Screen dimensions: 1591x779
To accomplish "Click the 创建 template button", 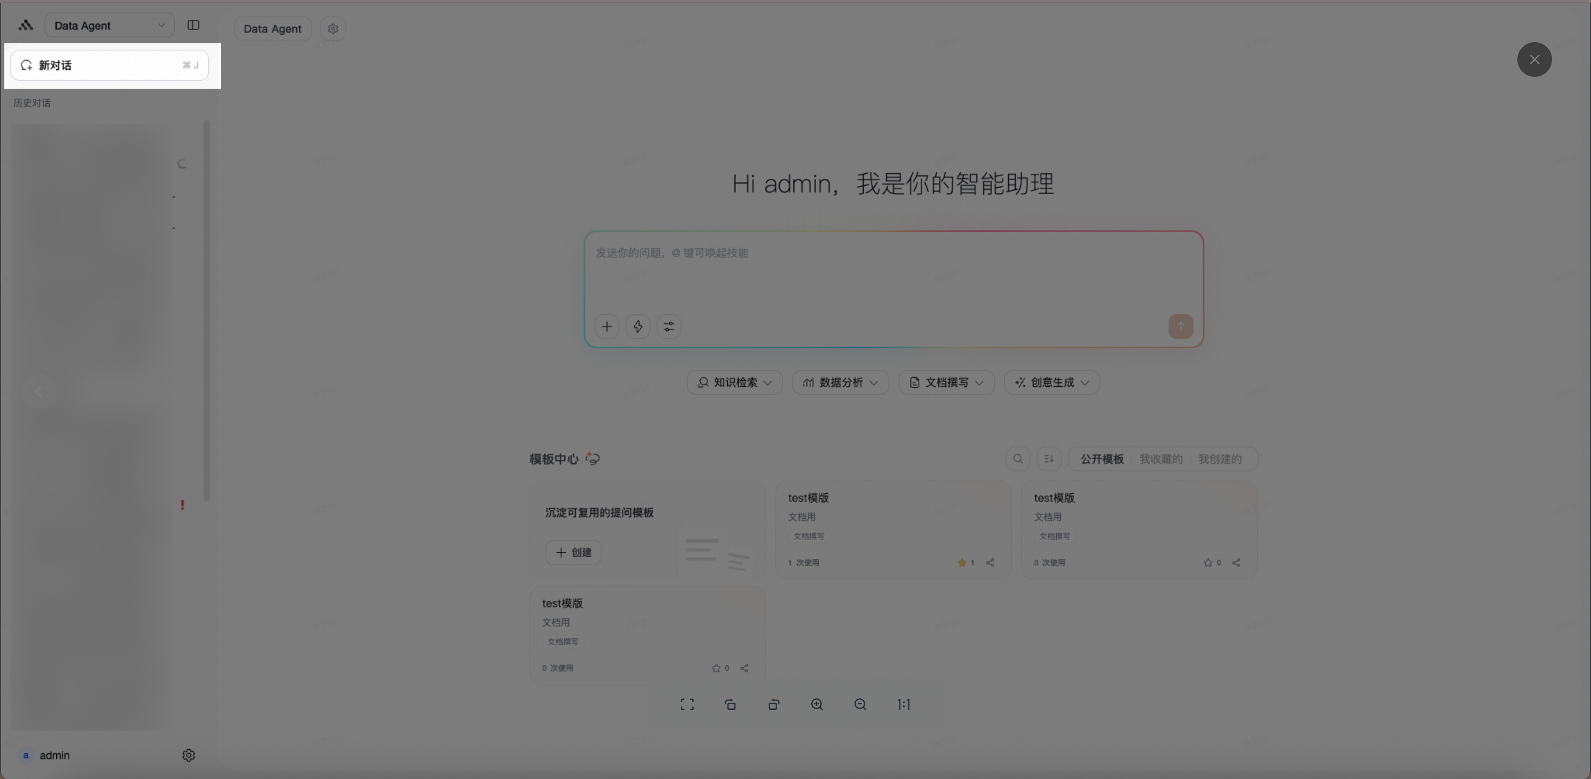I will 573,552.
